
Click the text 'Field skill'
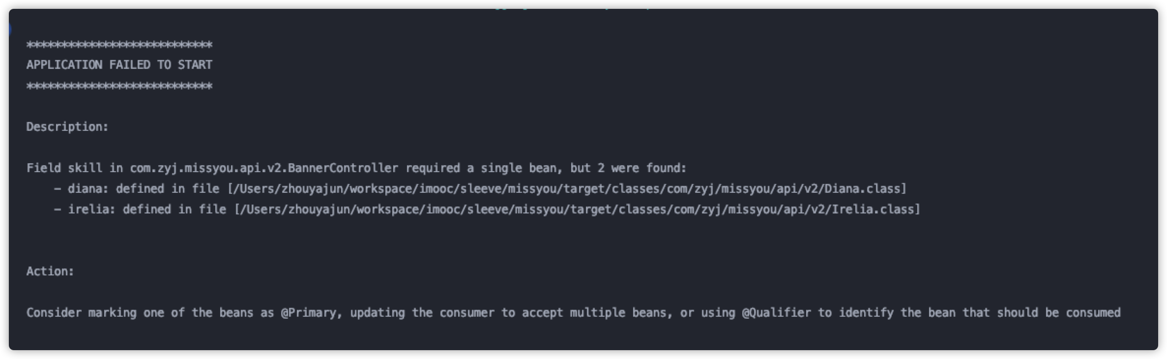click(x=64, y=168)
